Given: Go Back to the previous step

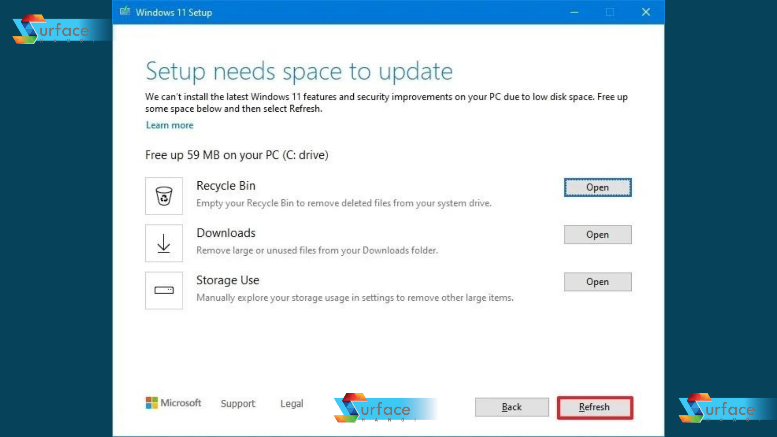Looking at the screenshot, I should point(512,407).
